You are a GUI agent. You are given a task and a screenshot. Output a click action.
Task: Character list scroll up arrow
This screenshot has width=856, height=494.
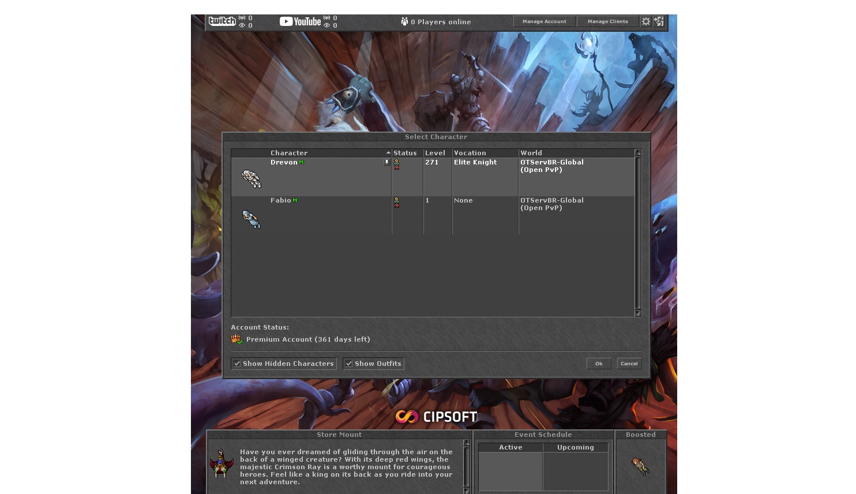pos(638,153)
